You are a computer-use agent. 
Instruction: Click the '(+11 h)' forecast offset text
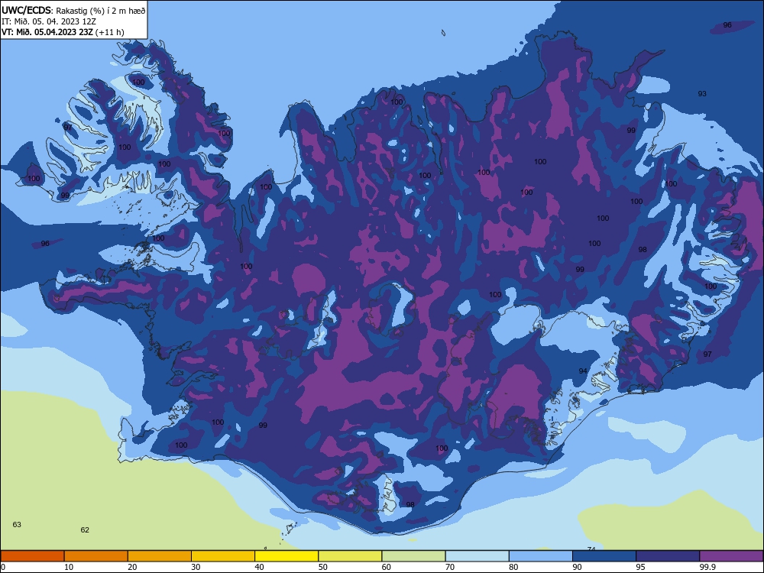tap(110, 32)
